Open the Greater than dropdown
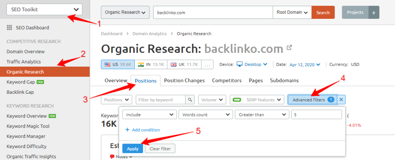The height and width of the screenshot is (160, 395). (262, 115)
